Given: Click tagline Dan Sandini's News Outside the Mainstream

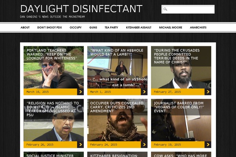Looking at the screenshot, I should 52,16.
